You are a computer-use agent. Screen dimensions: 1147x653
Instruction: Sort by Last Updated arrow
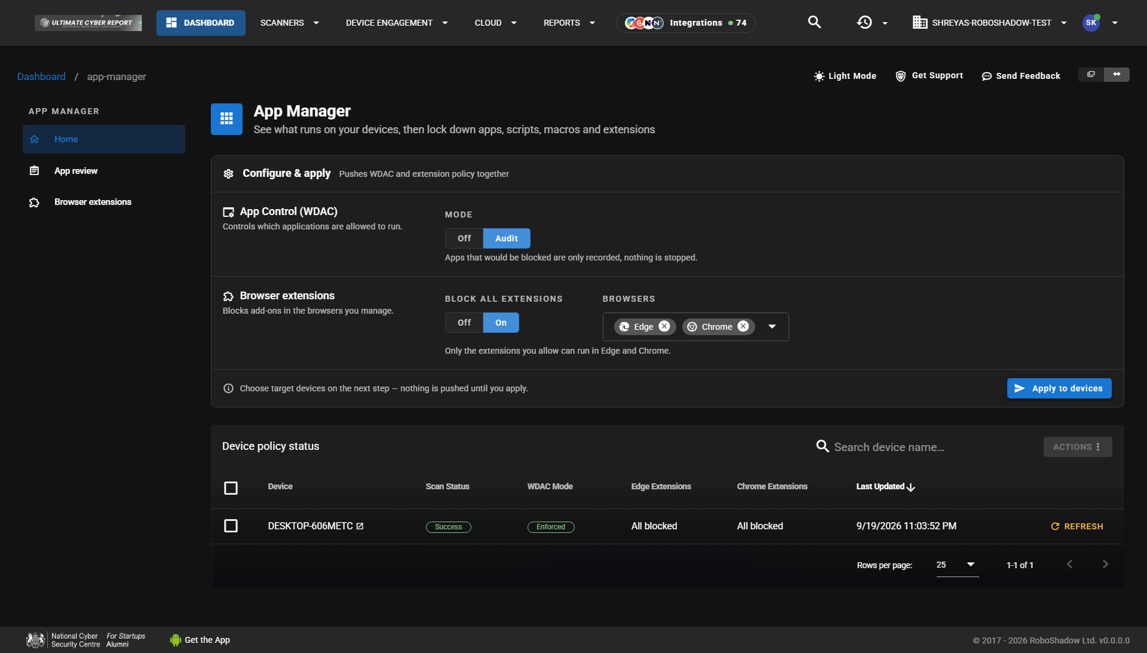point(911,488)
